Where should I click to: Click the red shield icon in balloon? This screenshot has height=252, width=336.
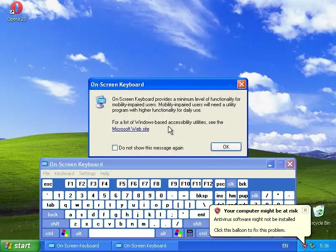217,211
